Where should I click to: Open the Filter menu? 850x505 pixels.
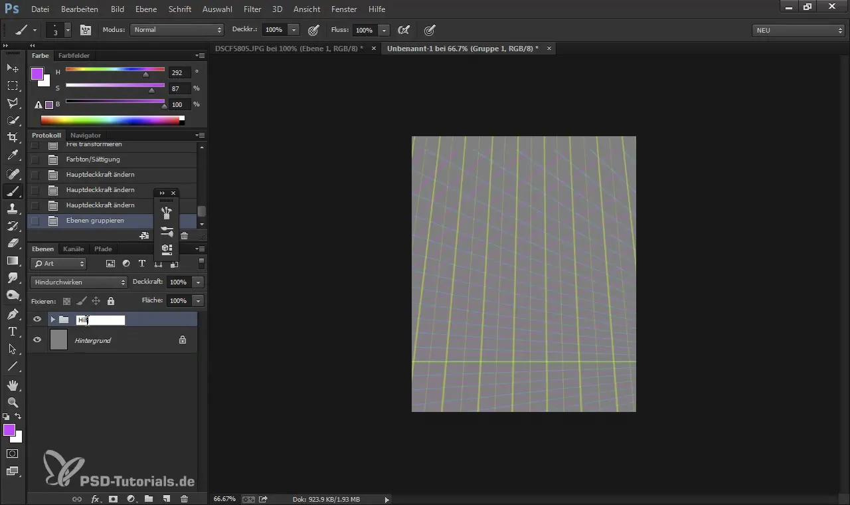(x=252, y=9)
